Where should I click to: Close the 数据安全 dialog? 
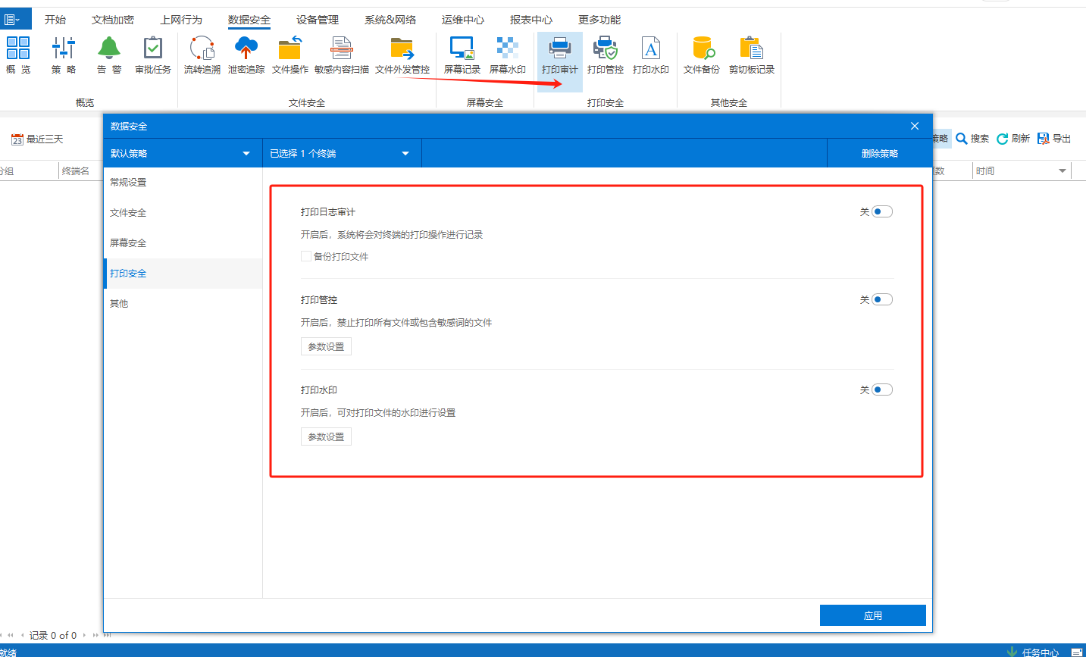[x=915, y=126]
